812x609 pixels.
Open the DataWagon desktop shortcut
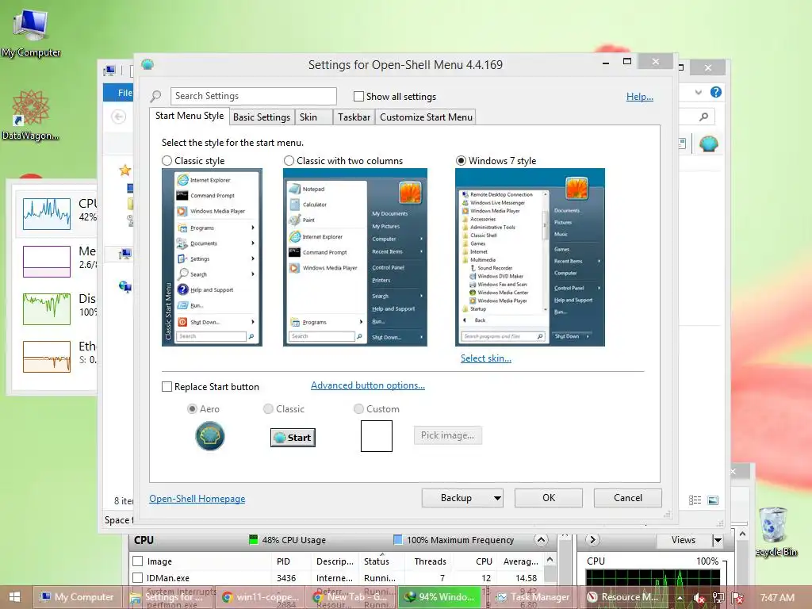tap(30, 115)
